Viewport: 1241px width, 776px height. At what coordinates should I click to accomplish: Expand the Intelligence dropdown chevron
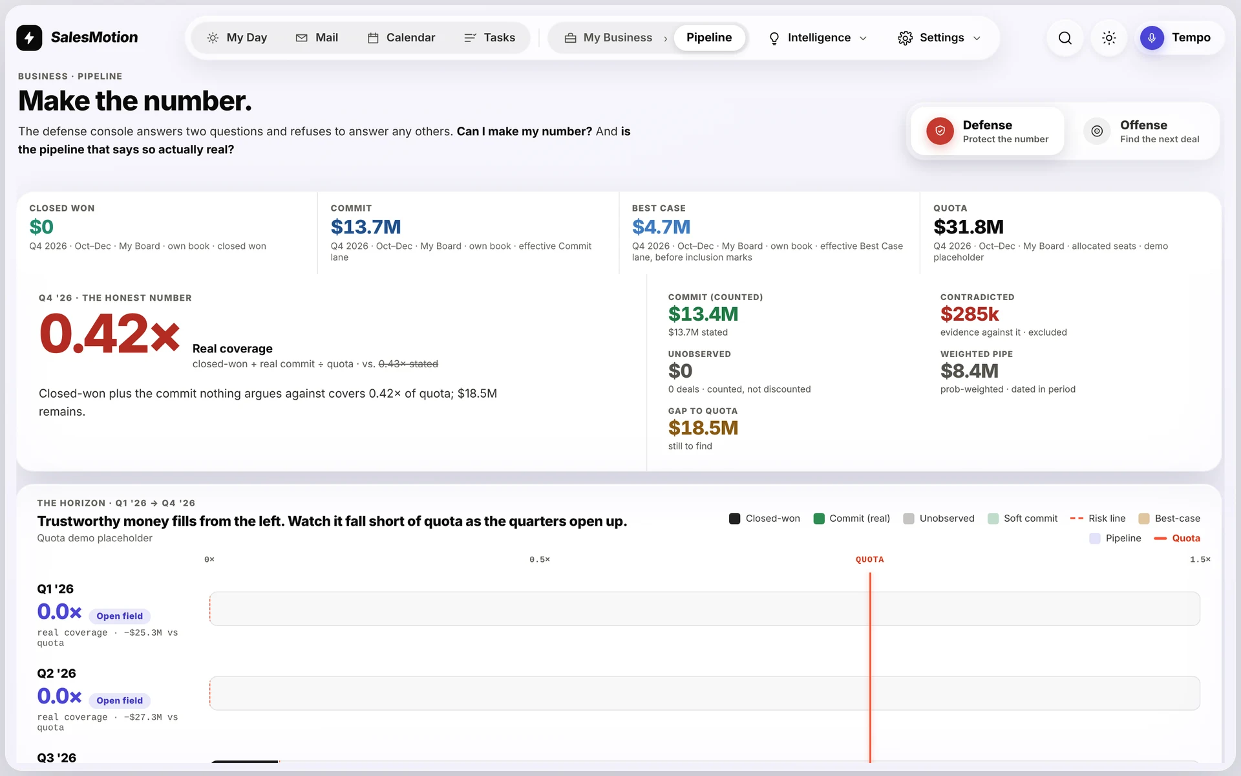pyautogui.click(x=863, y=38)
